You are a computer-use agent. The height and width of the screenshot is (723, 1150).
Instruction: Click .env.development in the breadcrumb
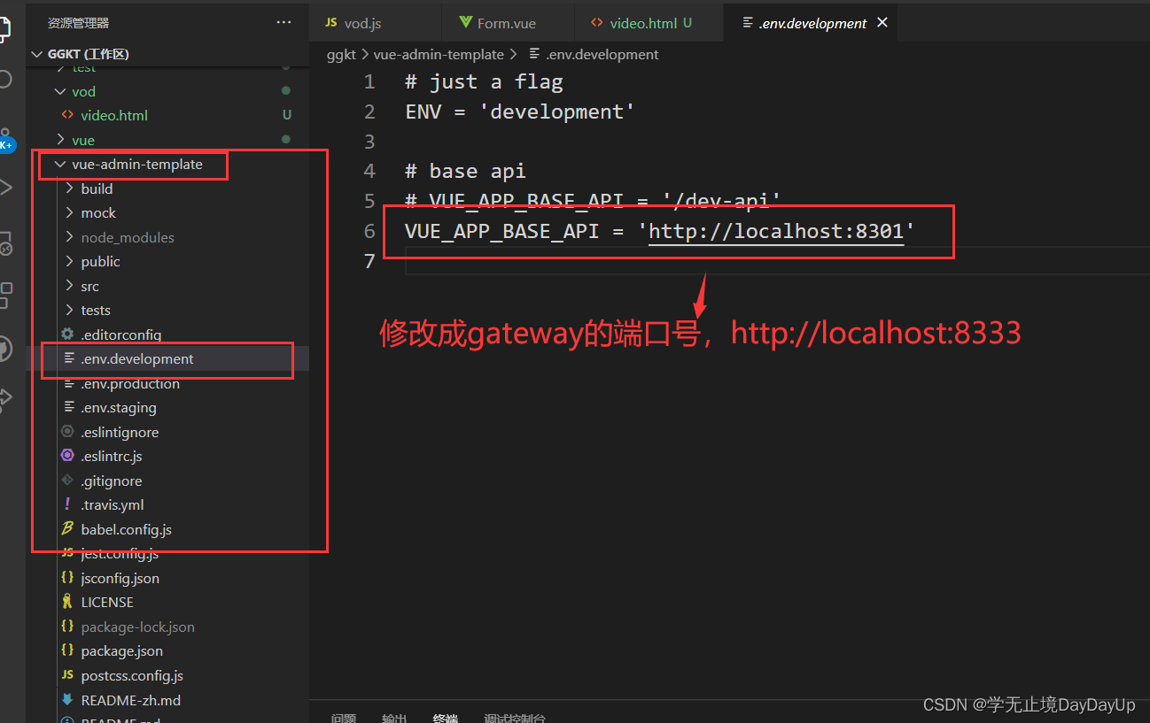[x=604, y=54]
